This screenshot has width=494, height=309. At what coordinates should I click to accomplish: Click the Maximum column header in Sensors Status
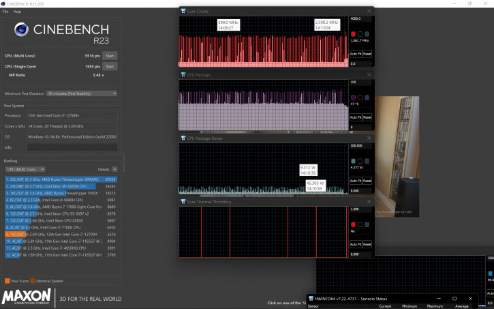435,306
